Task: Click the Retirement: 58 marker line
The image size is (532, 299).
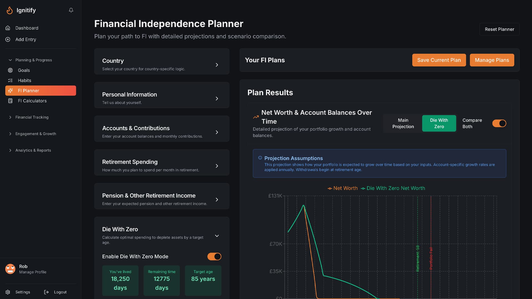Action: click(418, 247)
